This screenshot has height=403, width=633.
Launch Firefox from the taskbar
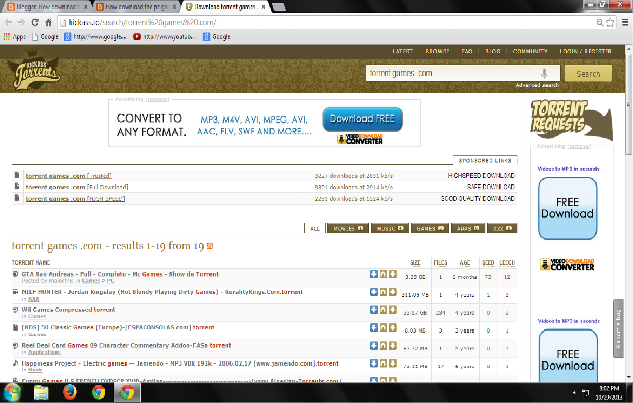pos(70,393)
